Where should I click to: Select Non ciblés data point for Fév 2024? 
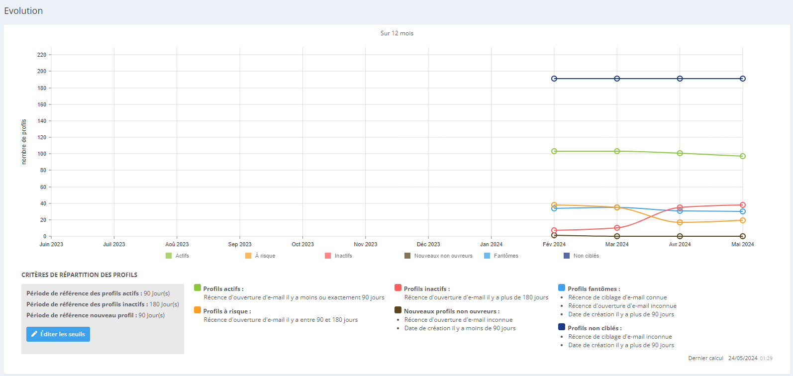tap(554, 79)
